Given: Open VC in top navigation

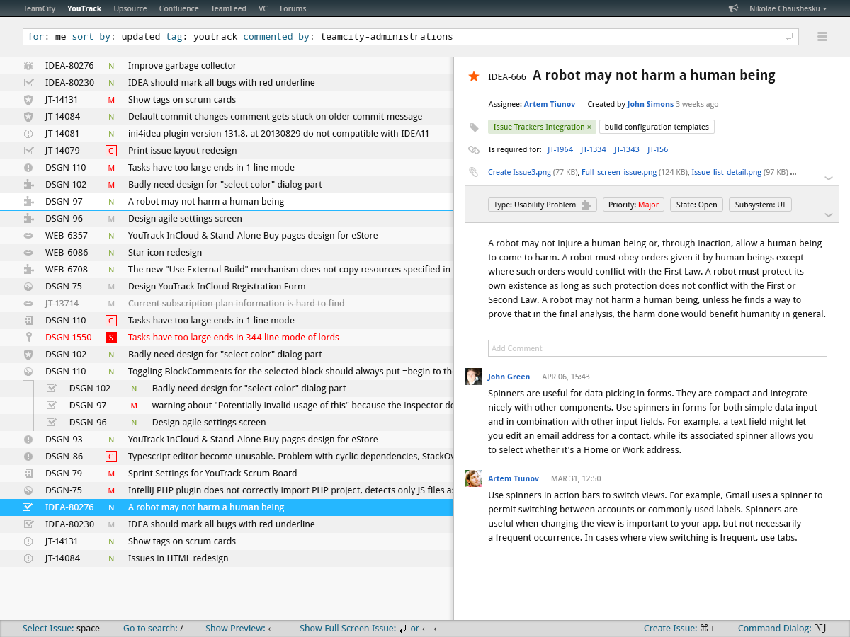Looking at the screenshot, I should click(x=263, y=8).
